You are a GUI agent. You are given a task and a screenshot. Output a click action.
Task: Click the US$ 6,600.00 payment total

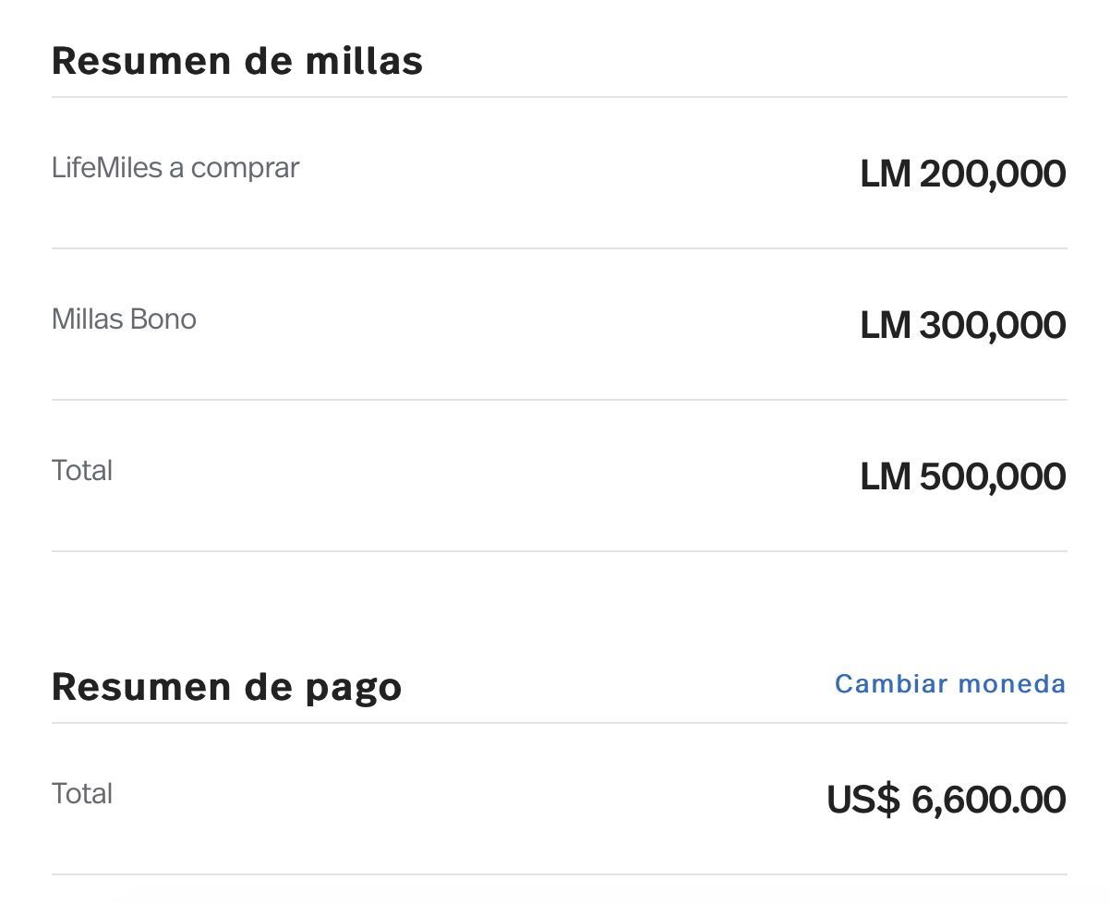[947, 800]
